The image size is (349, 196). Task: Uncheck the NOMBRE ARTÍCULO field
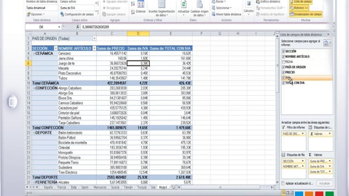(284, 57)
